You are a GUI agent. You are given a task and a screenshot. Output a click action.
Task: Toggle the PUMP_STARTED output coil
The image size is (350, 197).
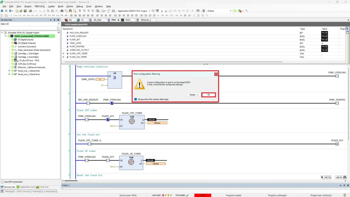pyautogui.click(x=337, y=103)
